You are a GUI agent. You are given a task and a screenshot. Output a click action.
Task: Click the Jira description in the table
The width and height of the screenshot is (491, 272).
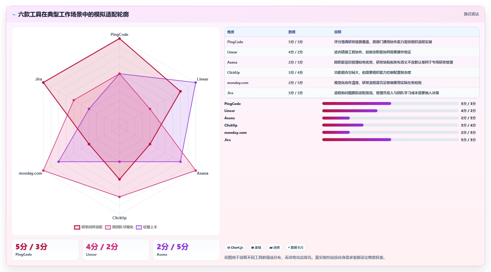387,93
